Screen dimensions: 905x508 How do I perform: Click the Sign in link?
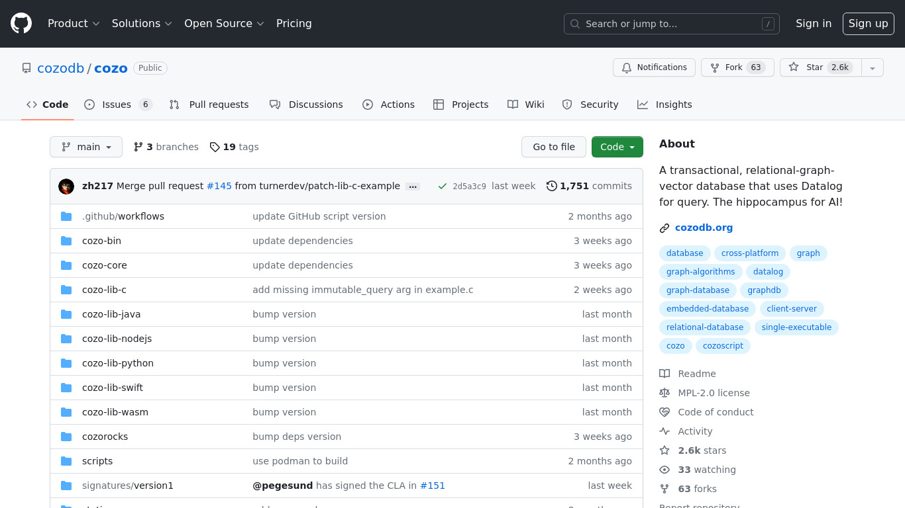point(814,24)
